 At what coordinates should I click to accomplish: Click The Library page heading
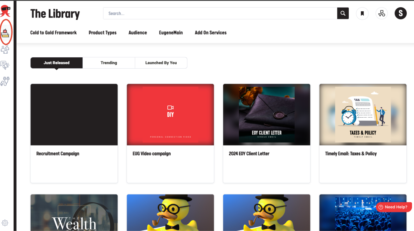pos(55,14)
